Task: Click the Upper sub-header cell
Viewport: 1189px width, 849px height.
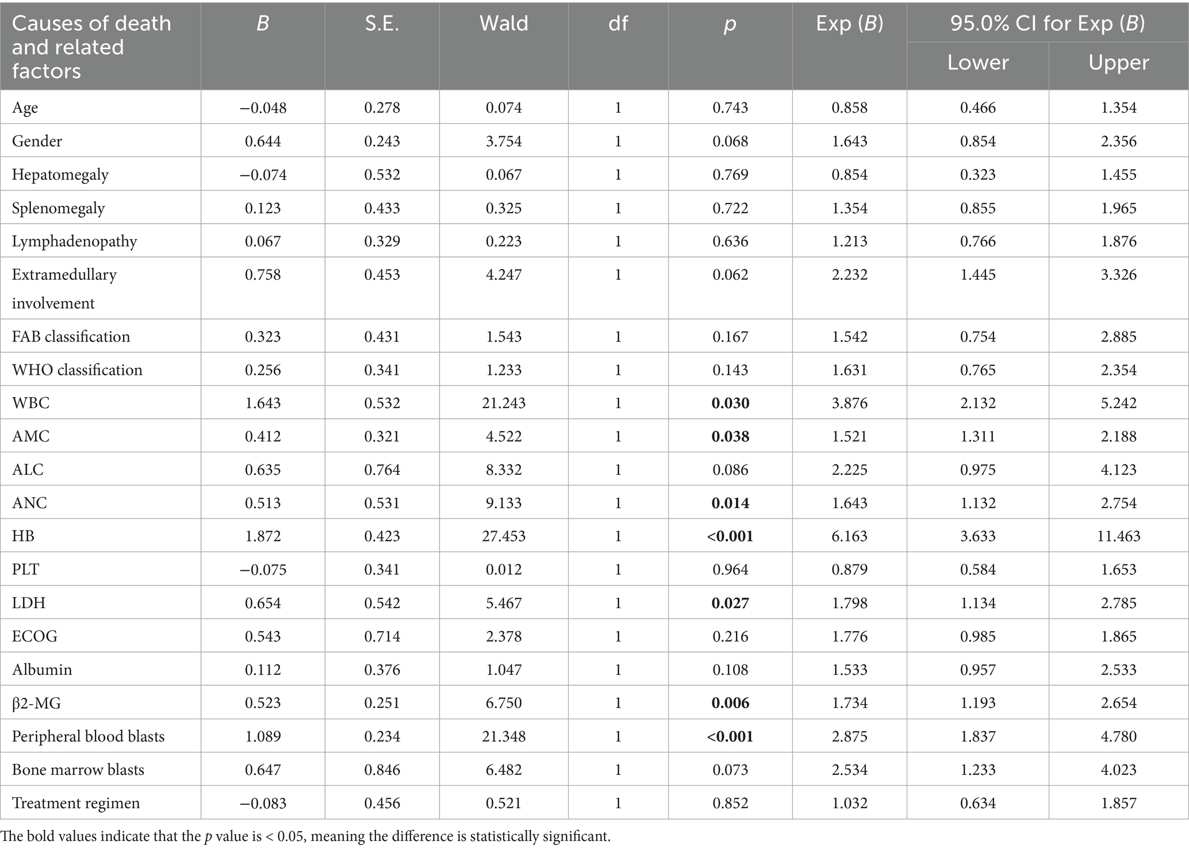Action: click(x=1118, y=63)
